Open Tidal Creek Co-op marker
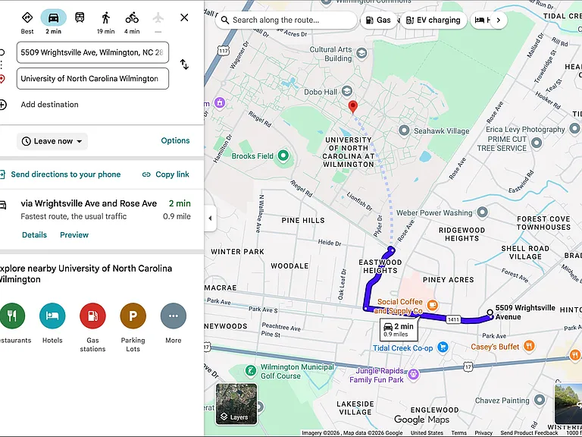This screenshot has height=437, width=582. (x=443, y=347)
